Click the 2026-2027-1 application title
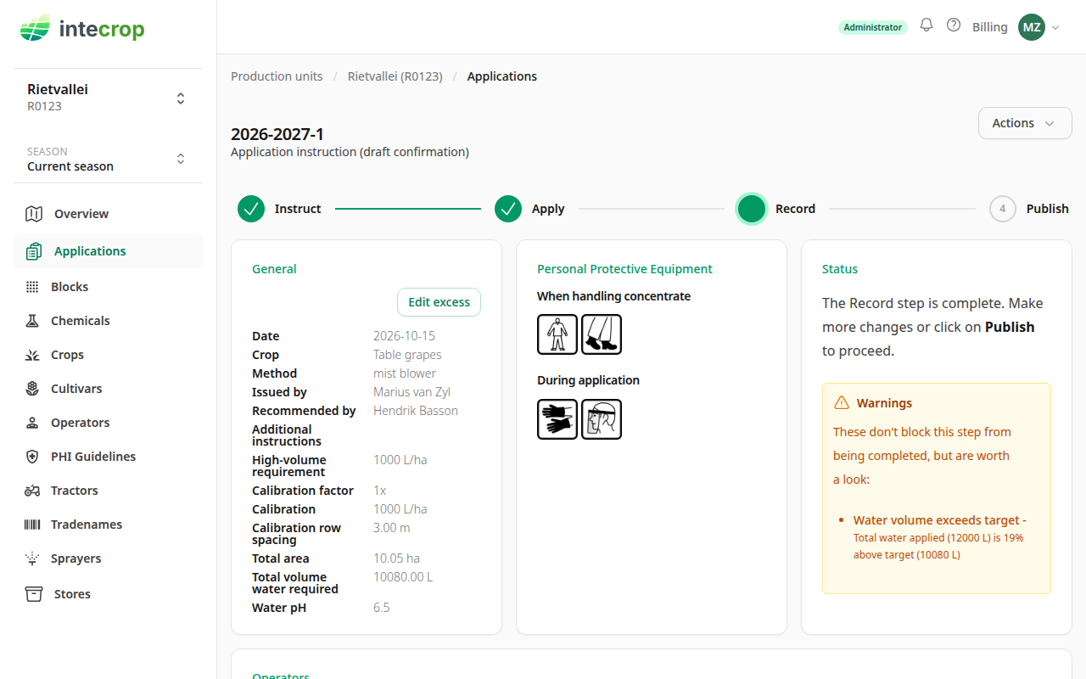 277,134
